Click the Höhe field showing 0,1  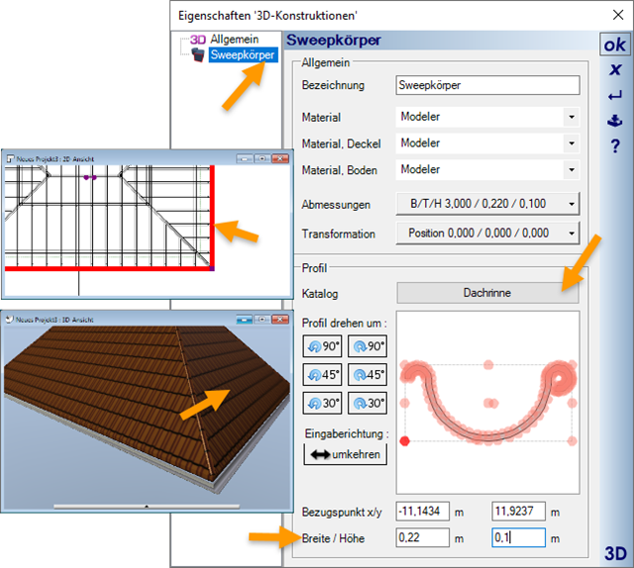[517, 537]
